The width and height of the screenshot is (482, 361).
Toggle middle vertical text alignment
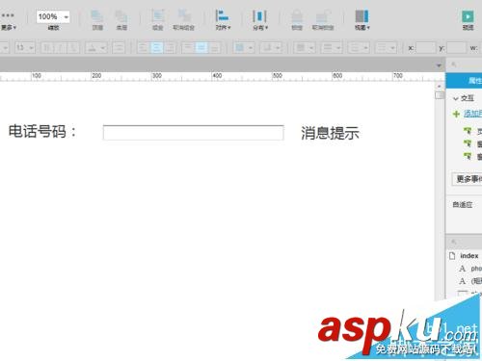(x=201, y=48)
